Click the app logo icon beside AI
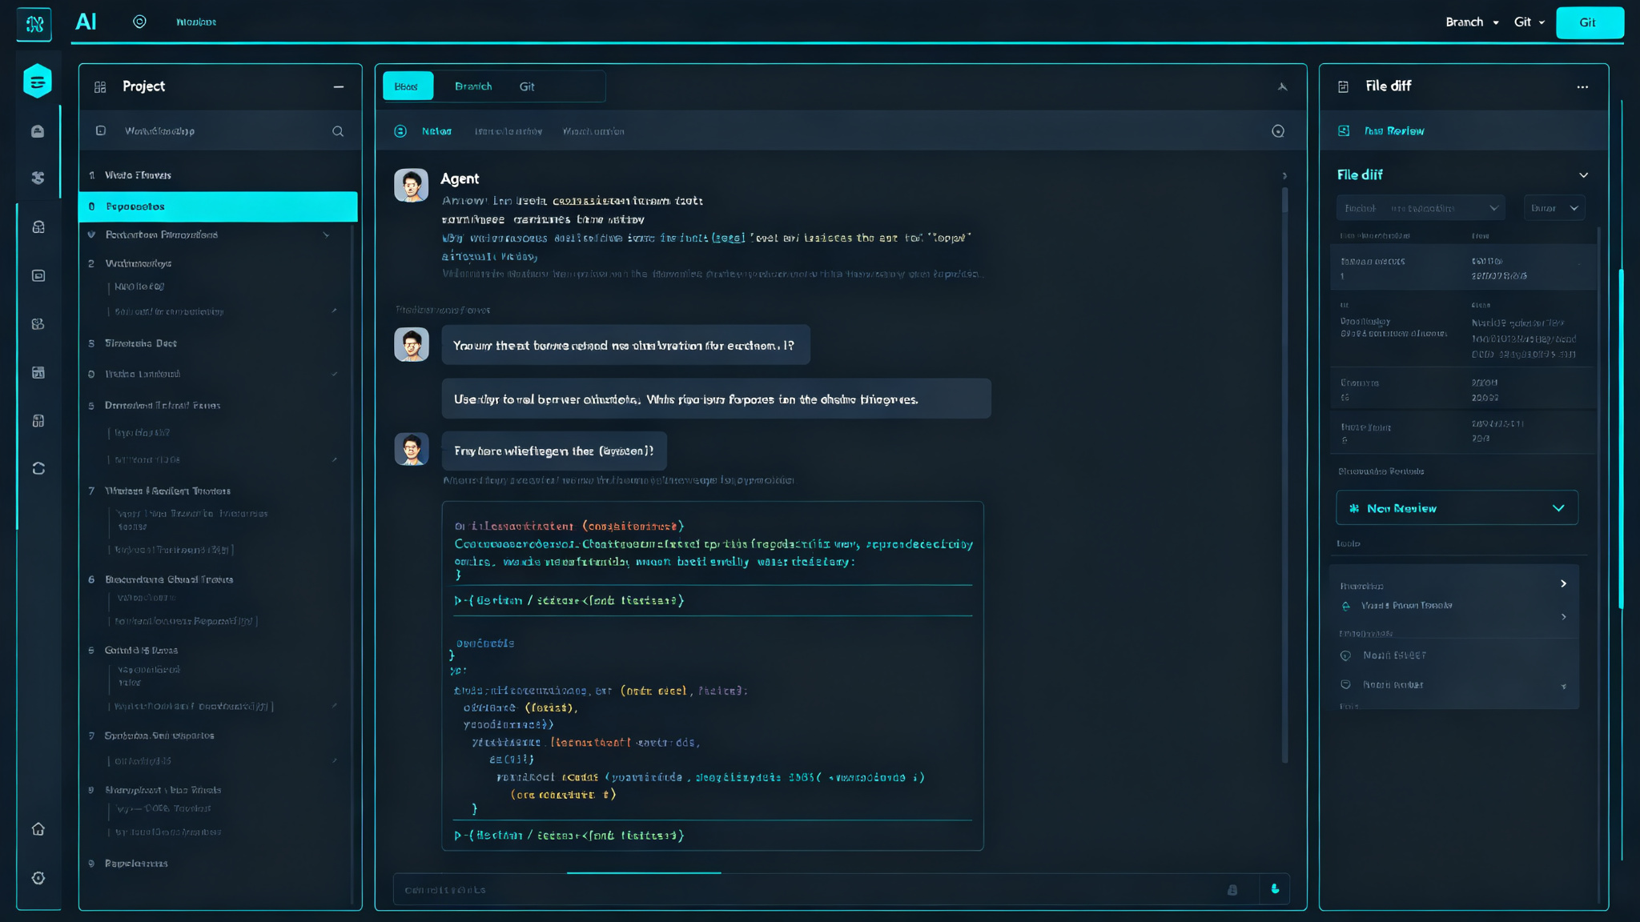This screenshot has height=922, width=1640. [34, 24]
